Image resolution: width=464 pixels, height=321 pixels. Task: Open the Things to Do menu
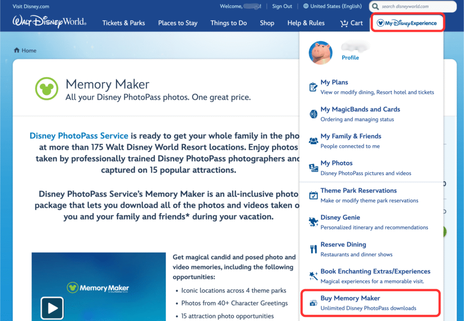pyautogui.click(x=228, y=23)
